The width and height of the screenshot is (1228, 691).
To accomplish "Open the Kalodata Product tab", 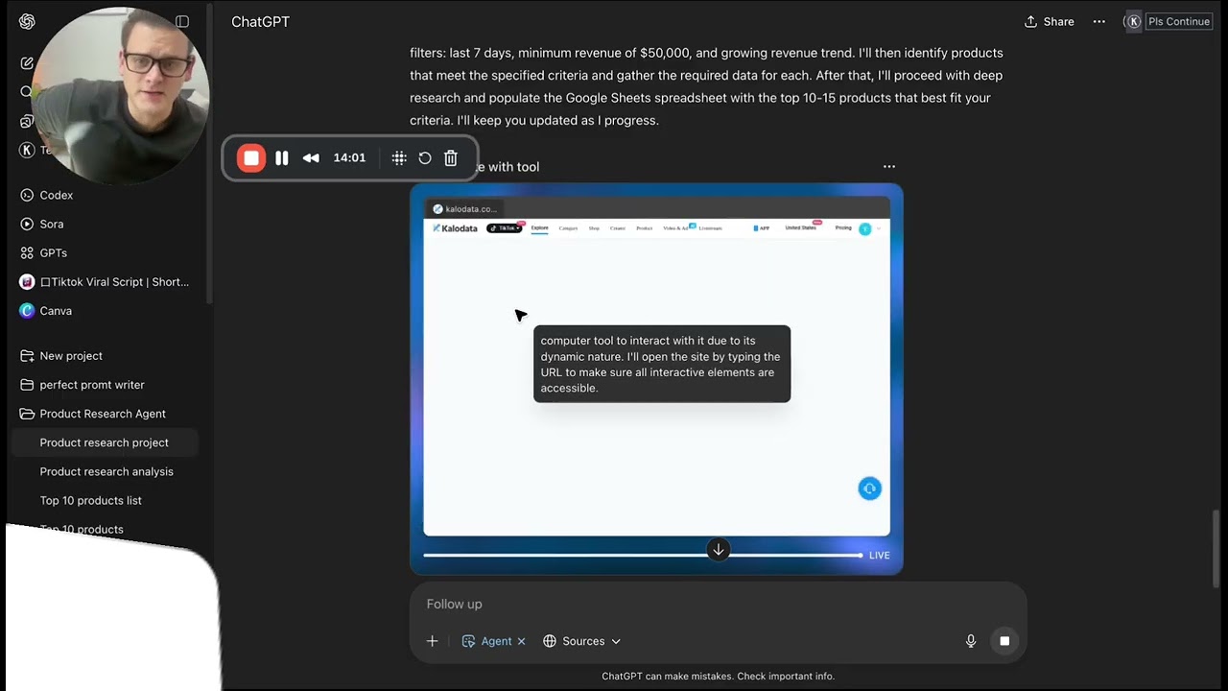I will click(x=645, y=228).
